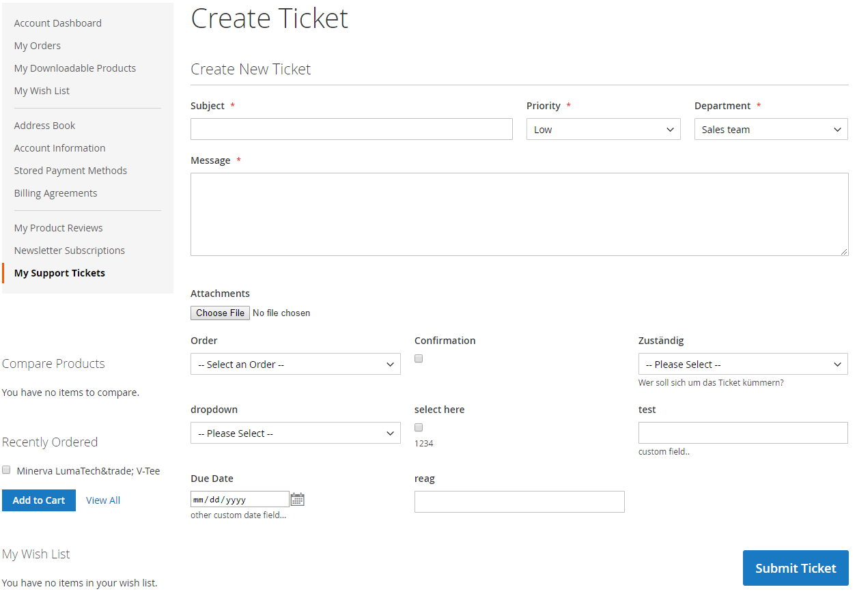Viewport: 857px width, 598px height.
Task: Click Add to Cart button
Action: pos(39,500)
